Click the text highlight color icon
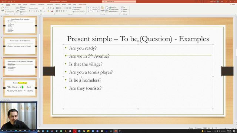This screenshot has height=133, width=237. click(x=49, y=11)
